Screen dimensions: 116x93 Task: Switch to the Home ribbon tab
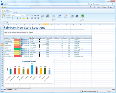9,13
